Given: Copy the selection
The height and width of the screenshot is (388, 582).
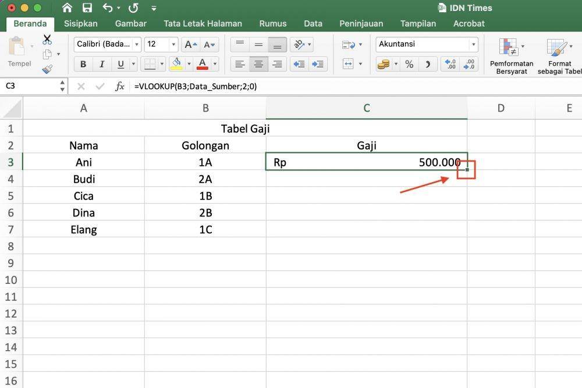Looking at the screenshot, I should click(x=47, y=54).
